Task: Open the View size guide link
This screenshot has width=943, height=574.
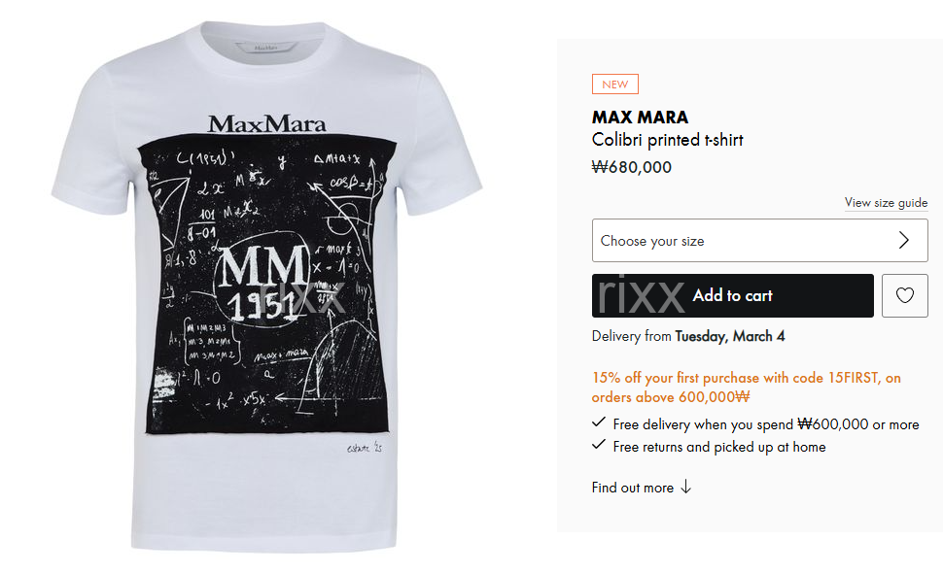Action: click(886, 203)
